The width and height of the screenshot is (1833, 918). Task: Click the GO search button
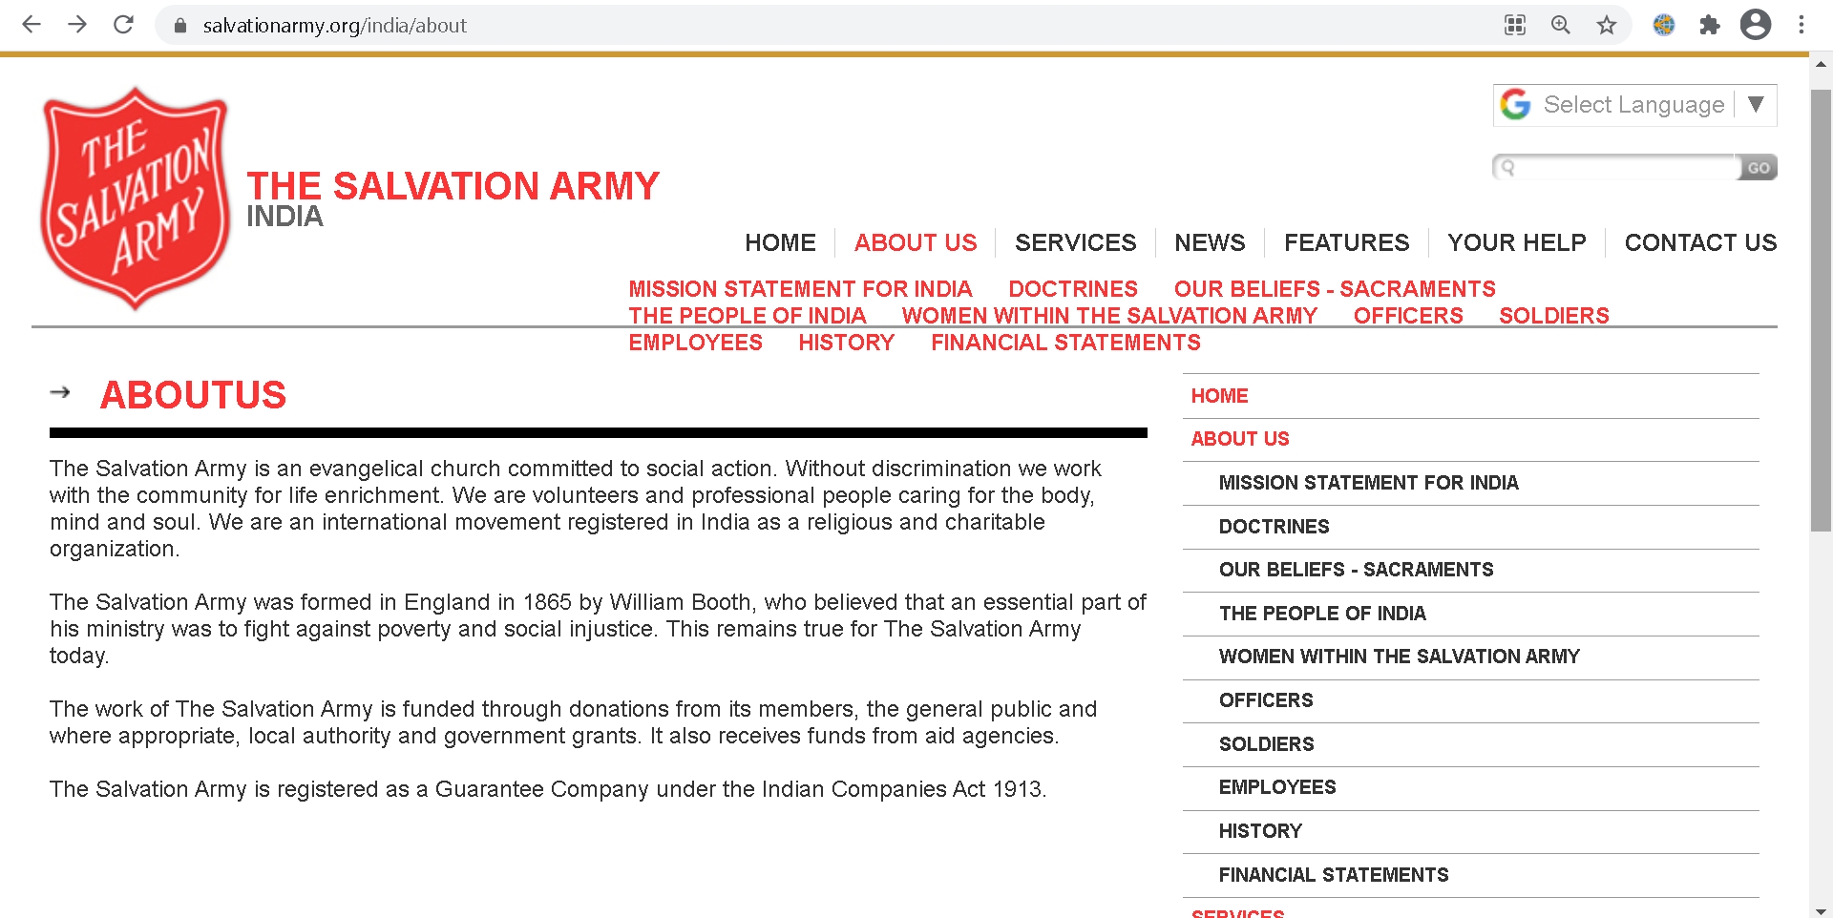click(1758, 168)
